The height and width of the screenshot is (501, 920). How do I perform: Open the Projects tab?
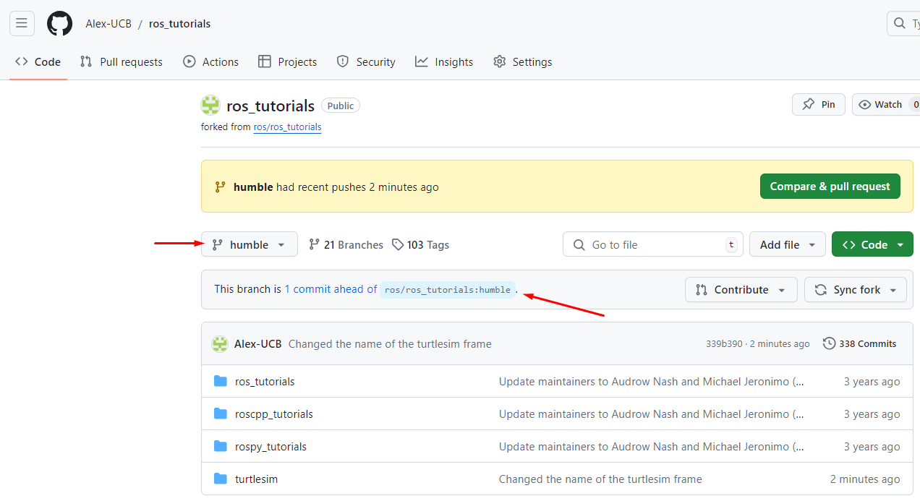(288, 62)
